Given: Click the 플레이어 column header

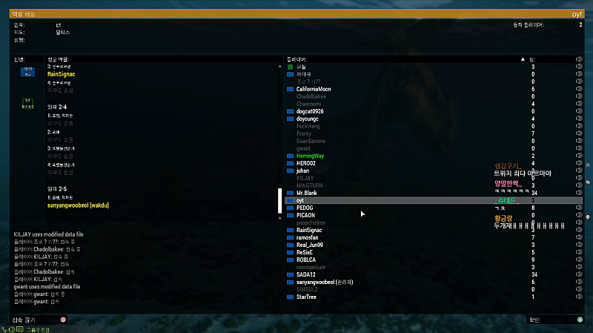Looking at the screenshot, I should [x=296, y=59].
